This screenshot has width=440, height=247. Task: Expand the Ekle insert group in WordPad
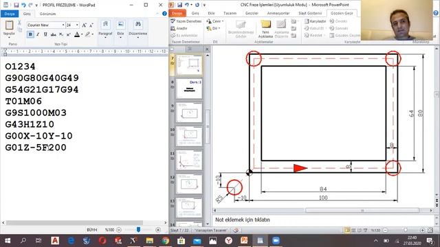pyautogui.click(x=121, y=29)
